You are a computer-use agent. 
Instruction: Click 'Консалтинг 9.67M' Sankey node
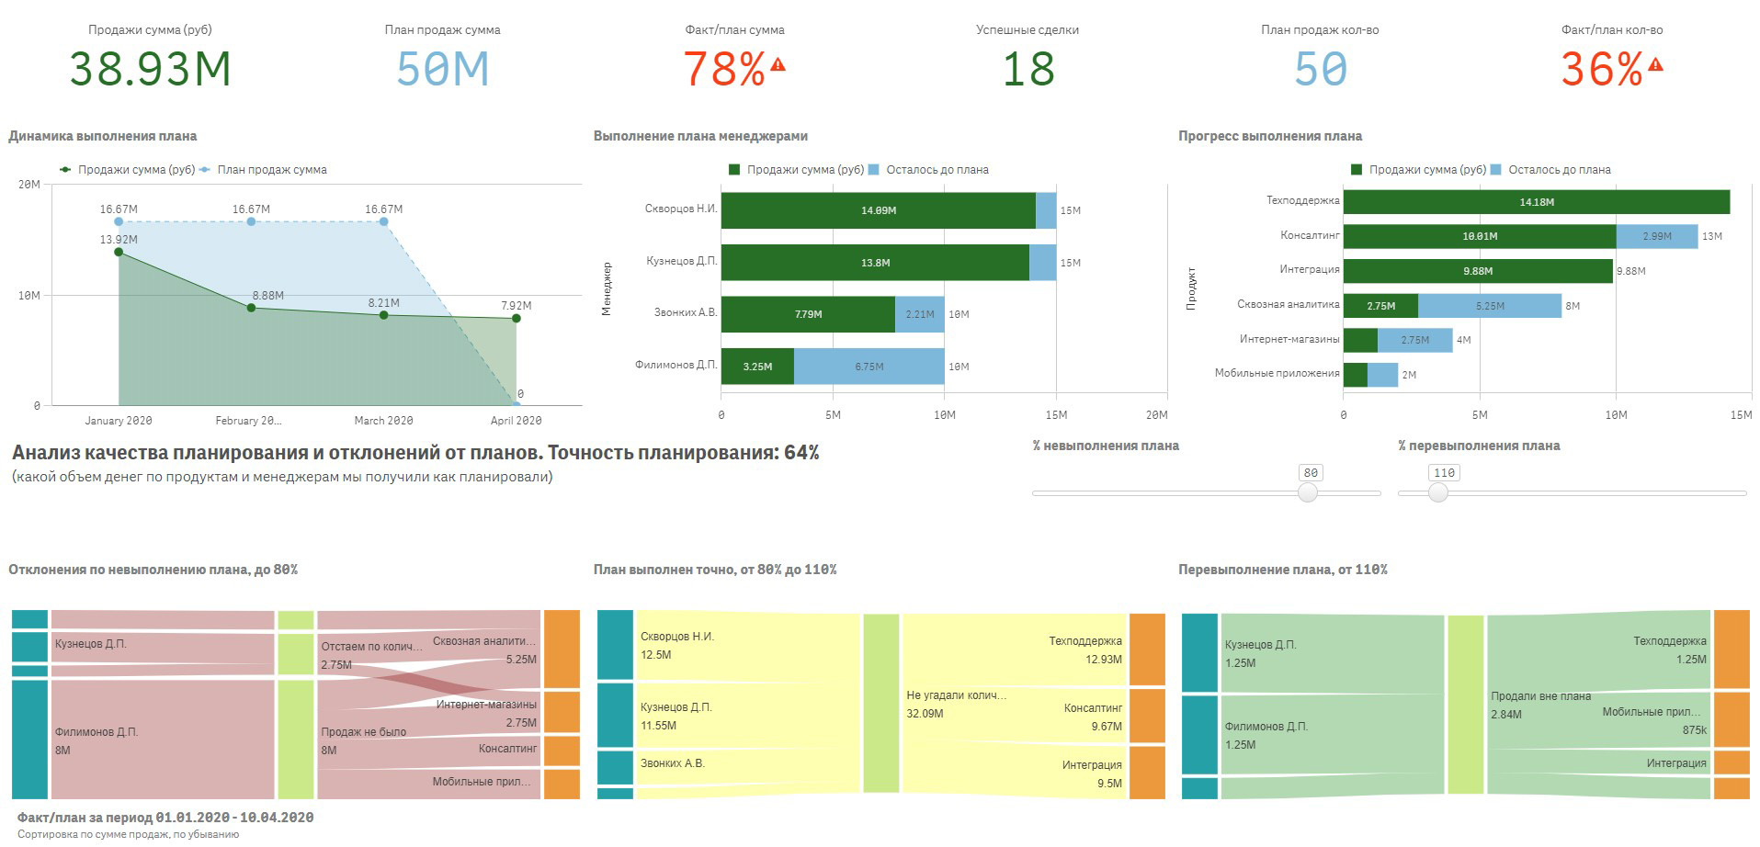pos(1147,716)
